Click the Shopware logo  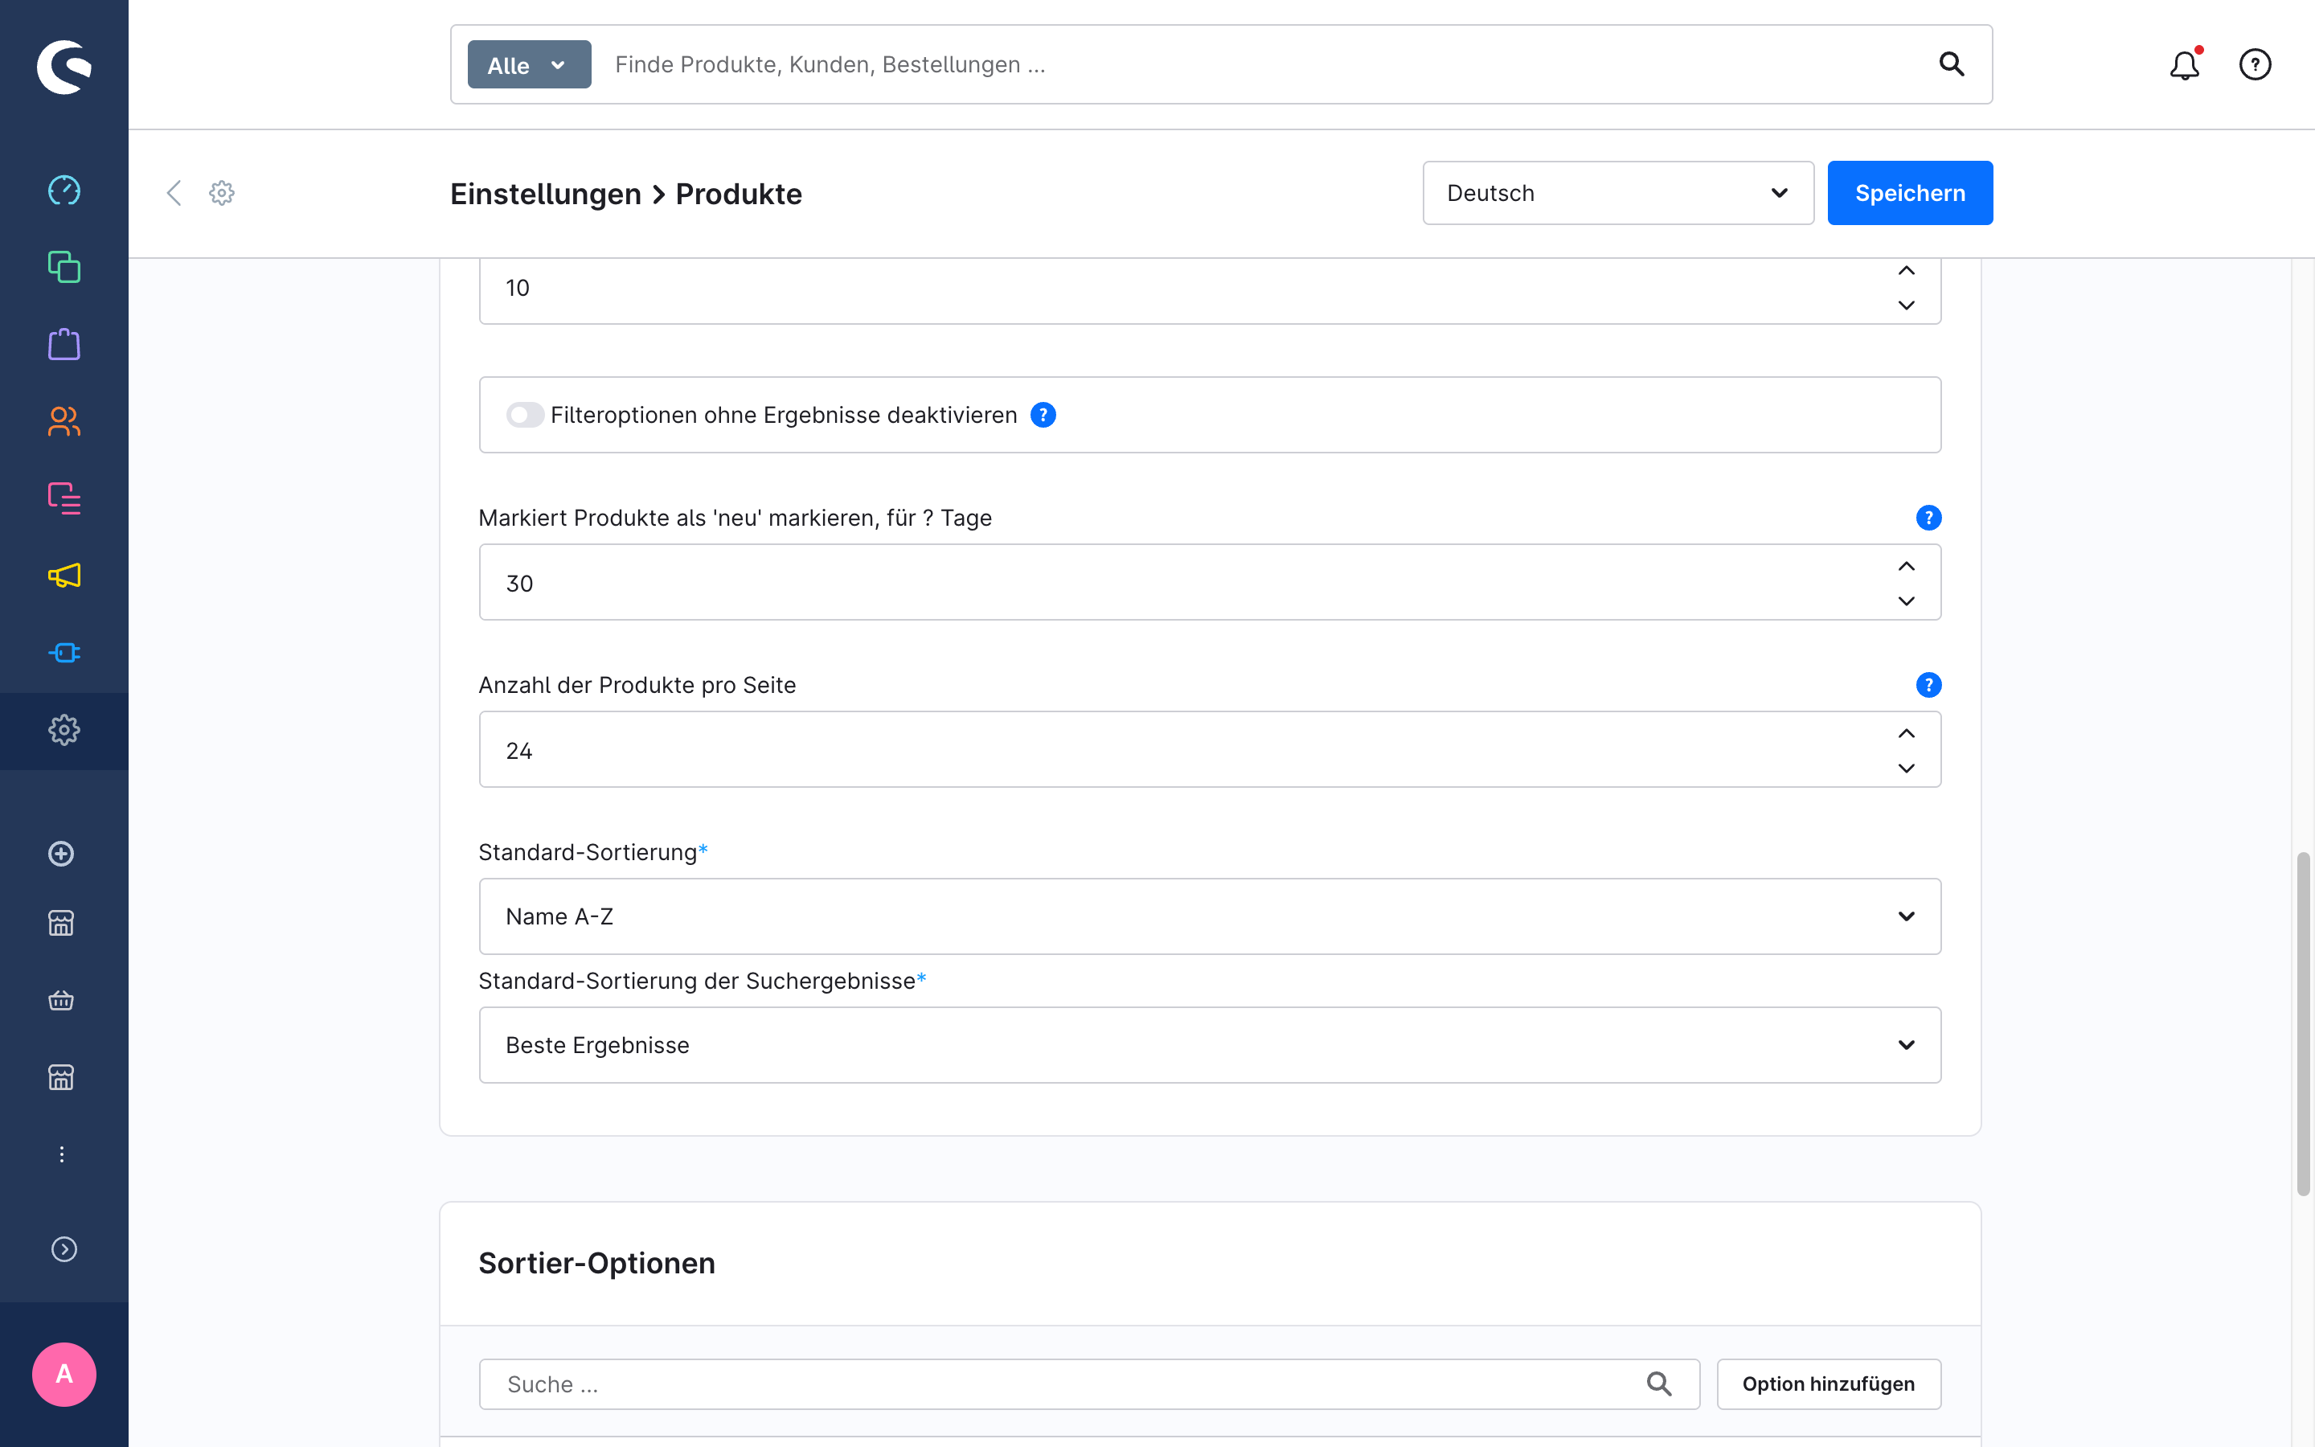(x=64, y=67)
